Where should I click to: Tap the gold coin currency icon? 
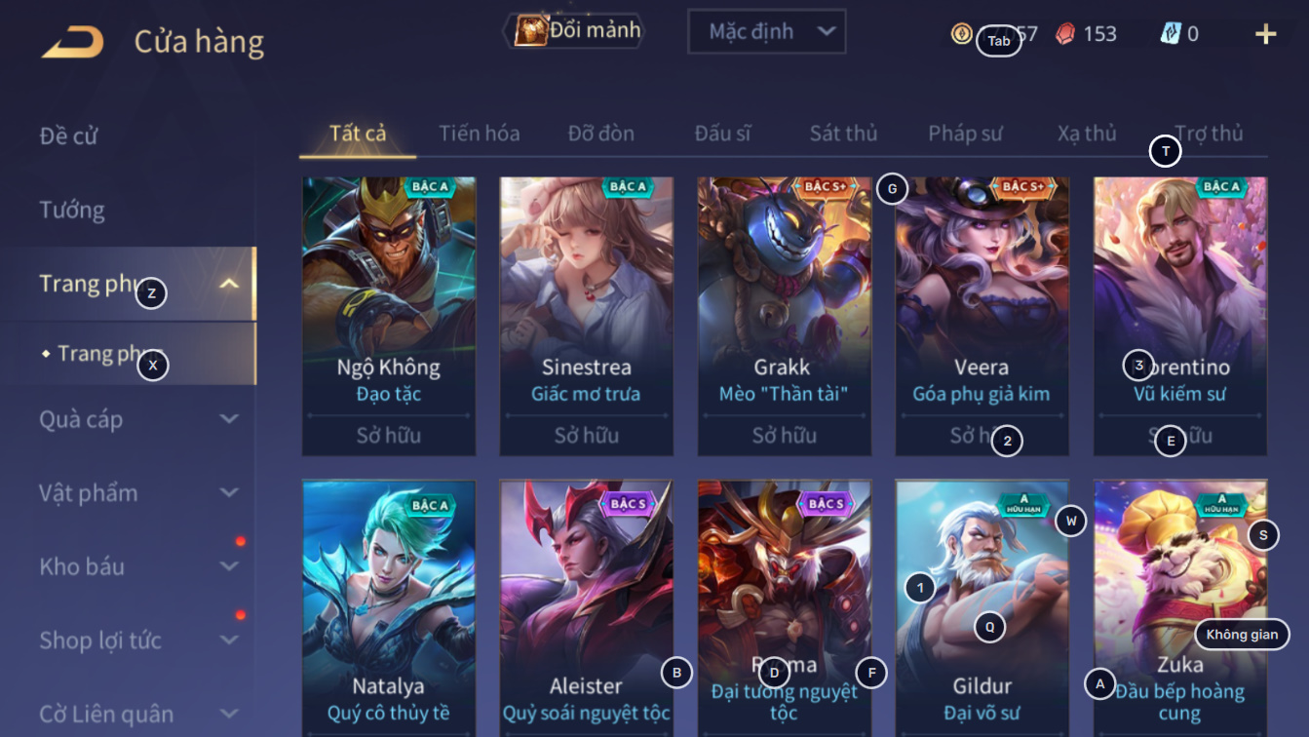(962, 33)
